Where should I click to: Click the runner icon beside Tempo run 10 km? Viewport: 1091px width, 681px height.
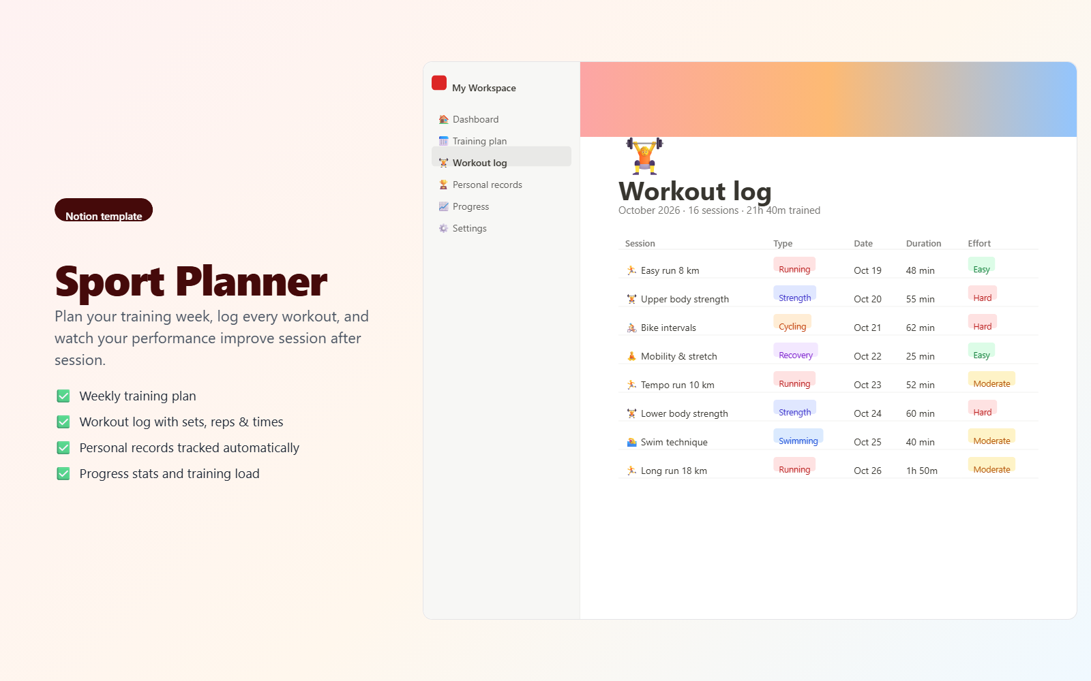(x=631, y=385)
